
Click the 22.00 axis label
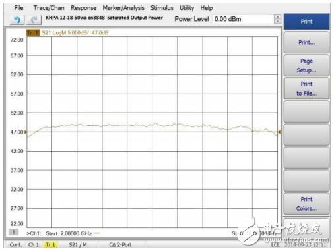tap(17, 224)
